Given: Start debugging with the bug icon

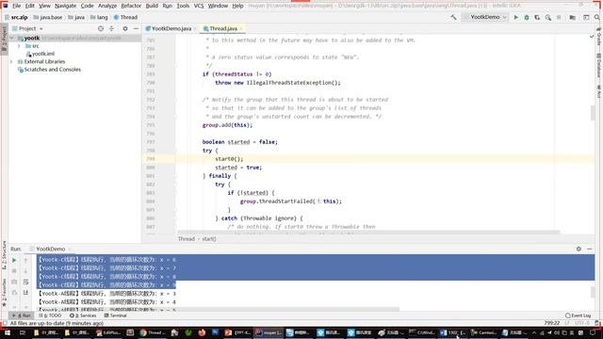Looking at the screenshot, I should [527, 17].
